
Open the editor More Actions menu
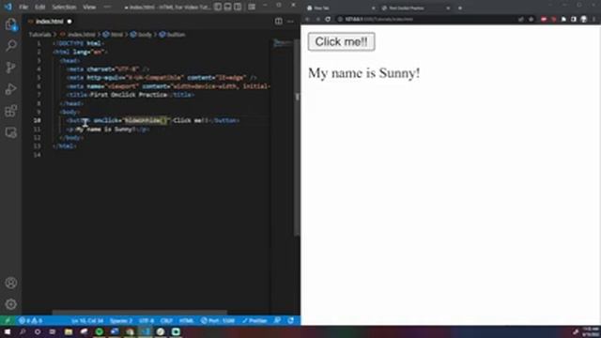point(290,22)
